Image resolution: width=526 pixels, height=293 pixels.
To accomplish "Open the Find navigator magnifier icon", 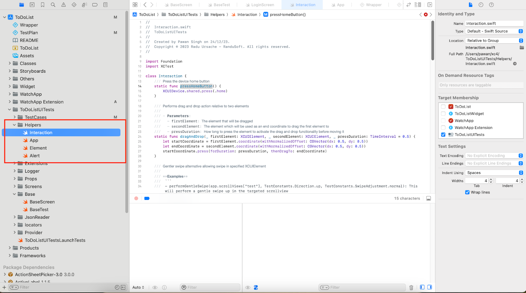I will point(53,5).
